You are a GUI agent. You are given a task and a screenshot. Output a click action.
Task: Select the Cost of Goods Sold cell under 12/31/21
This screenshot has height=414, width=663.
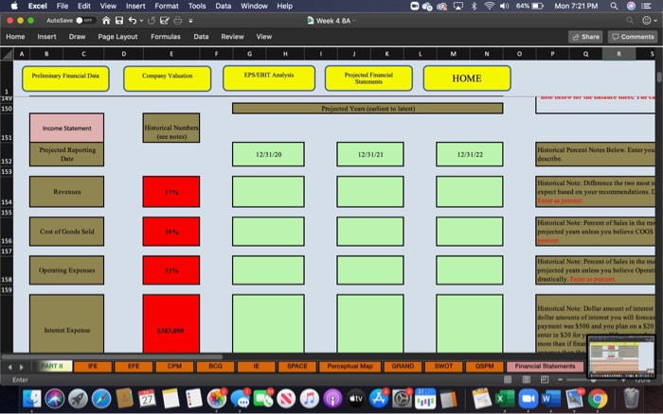point(370,232)
